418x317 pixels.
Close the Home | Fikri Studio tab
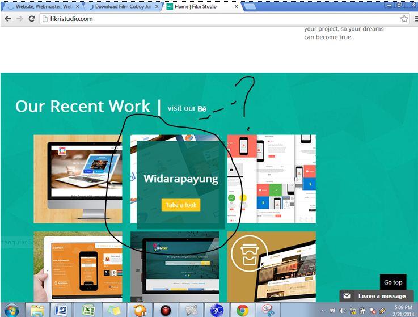236,6
